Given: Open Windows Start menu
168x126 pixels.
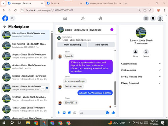Looking at the screenshot, I should [4, 123].
